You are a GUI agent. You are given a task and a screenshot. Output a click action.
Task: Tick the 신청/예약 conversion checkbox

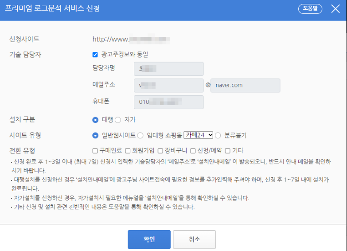pyautogui.click(x=193, y=151)
